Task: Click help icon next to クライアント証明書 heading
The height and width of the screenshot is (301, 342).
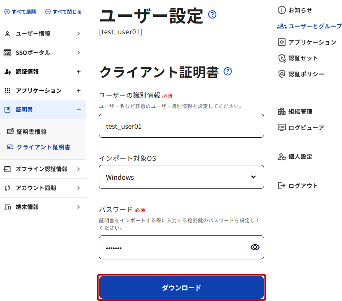Action: 228,71
